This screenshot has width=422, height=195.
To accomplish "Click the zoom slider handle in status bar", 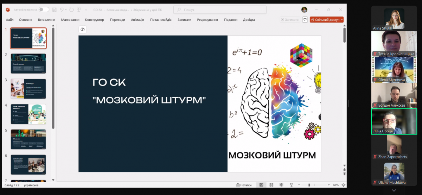I will (309, 185).
